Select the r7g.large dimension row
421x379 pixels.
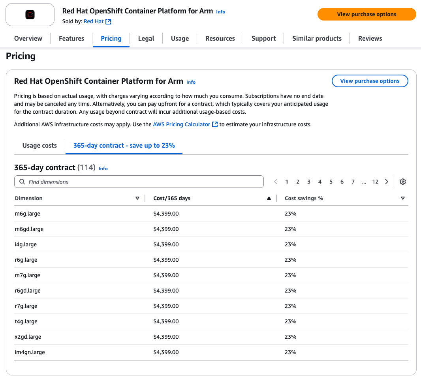pyautogui.click(x=211, y=306)
